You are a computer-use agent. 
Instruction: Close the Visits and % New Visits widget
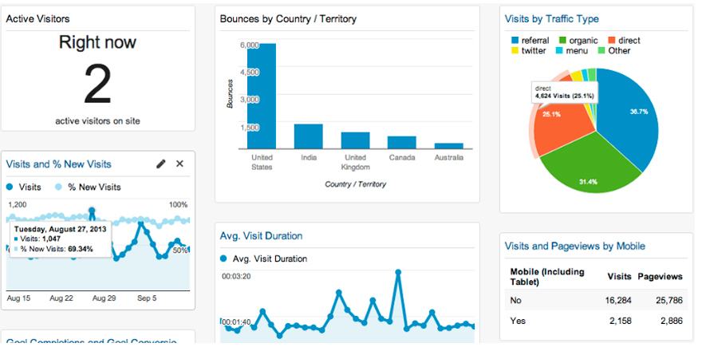179,164
